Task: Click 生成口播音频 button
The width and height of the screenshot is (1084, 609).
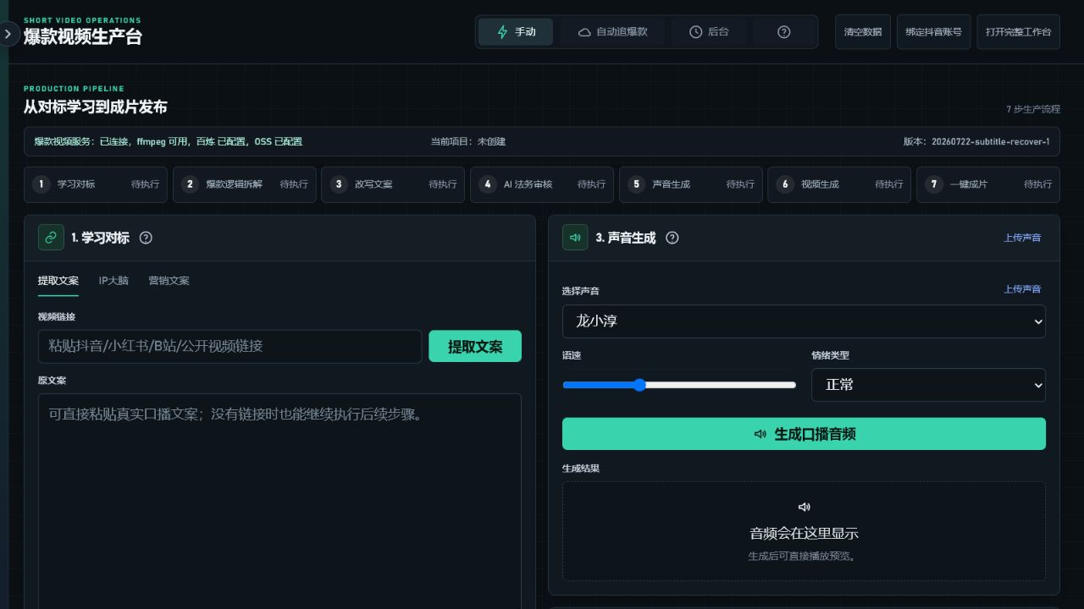Action: [804, 434]
